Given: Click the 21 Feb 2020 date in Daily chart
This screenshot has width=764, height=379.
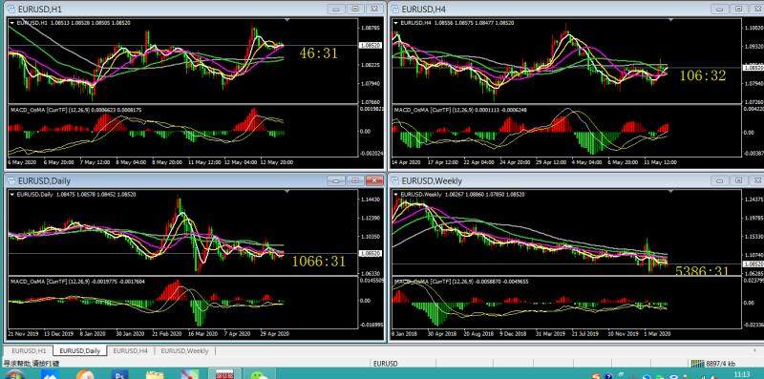Looking at the screenshot, I should click(167, 334).
